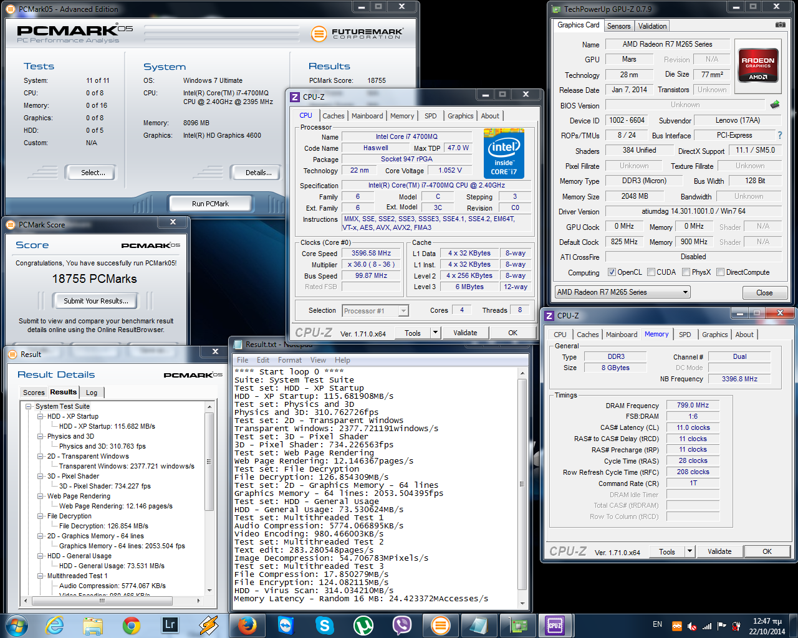Image resolution: width=798 pixels, height=638 pixels.
Task: Click the Result.txt Notepad title icon
Action: [238, 344]
